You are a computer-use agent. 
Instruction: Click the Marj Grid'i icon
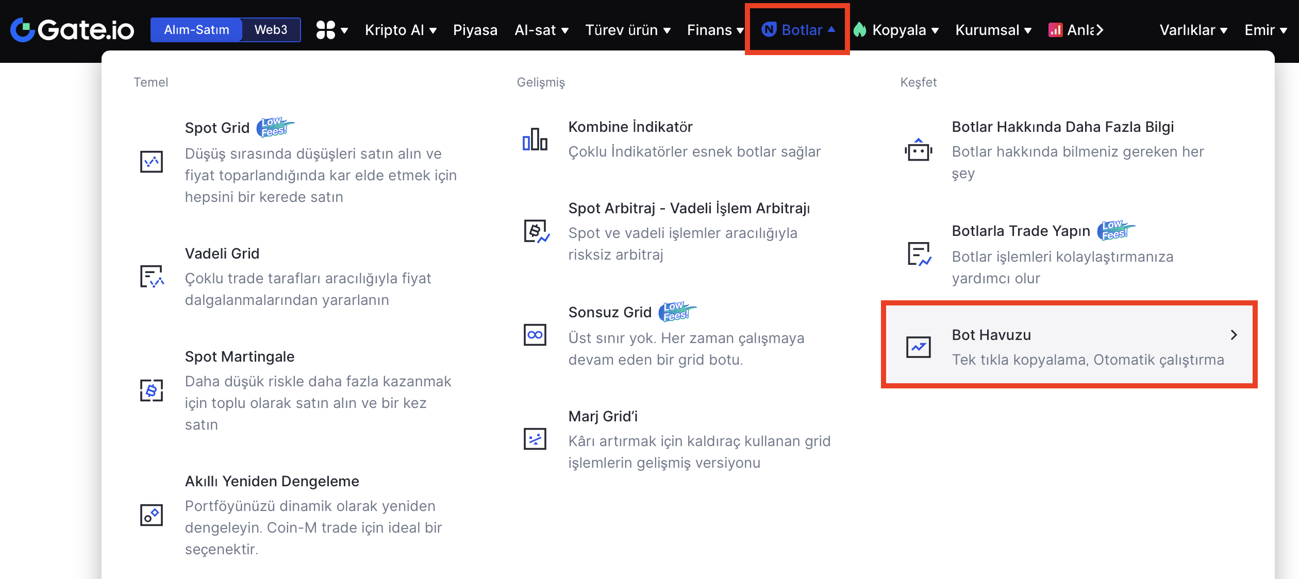click(x=535, y=439)
